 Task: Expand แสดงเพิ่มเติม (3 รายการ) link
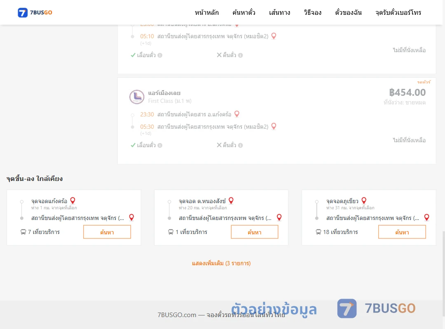pos(221,263)
